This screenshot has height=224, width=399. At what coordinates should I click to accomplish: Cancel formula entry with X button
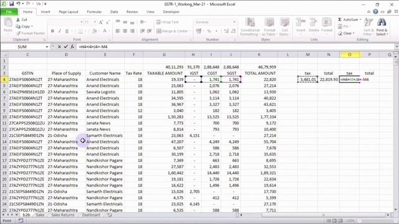pos(59,47)
